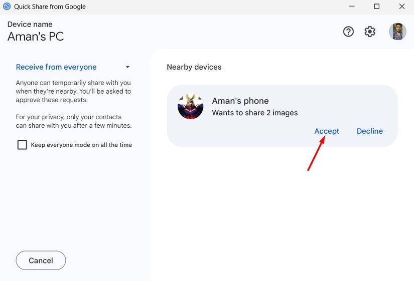
Task: Decline the incoming share request
Action: (x=369, y=131)
